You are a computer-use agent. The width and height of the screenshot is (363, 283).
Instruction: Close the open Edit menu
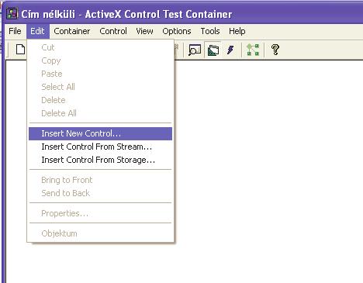[x=37, y=31]
